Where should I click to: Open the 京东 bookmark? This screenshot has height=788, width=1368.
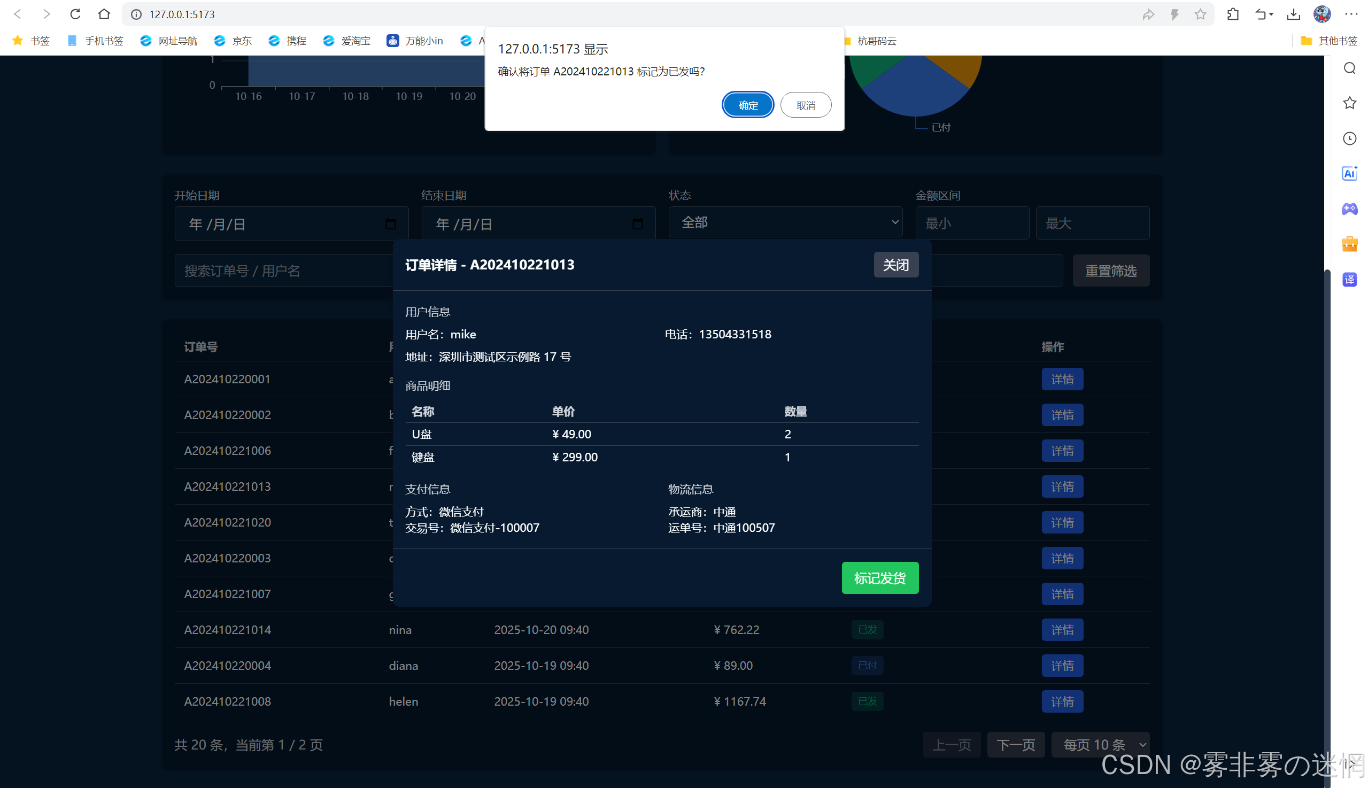[x=233, y=41]
